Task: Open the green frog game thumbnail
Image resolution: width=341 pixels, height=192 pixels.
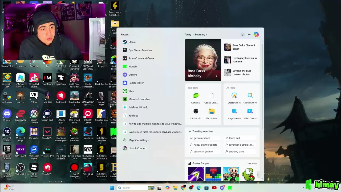Action: [248, 174]
